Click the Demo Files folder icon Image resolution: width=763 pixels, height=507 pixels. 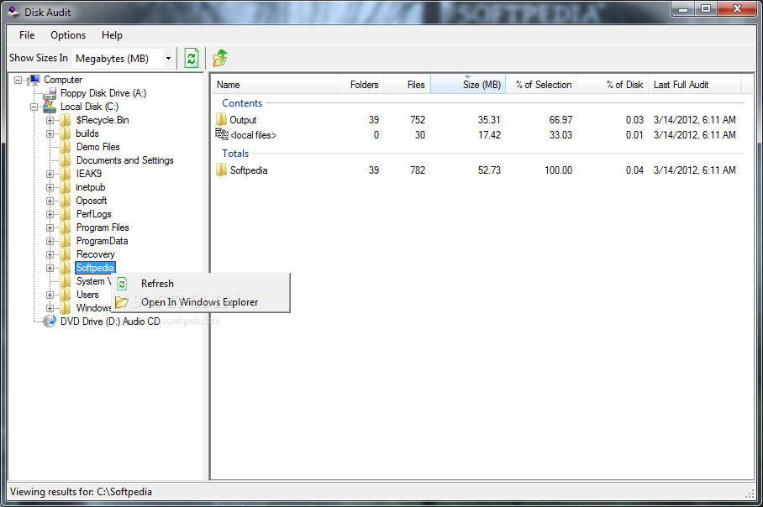pyautogui.click(x=66, y=147)
